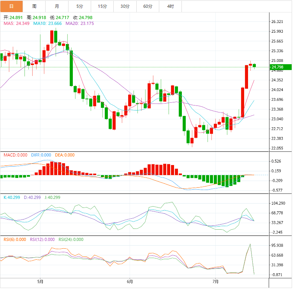The width and height of the screenshot is (294, 290).
Task: Select the K value label in KDJ panel
Action: tap(12, 197)
